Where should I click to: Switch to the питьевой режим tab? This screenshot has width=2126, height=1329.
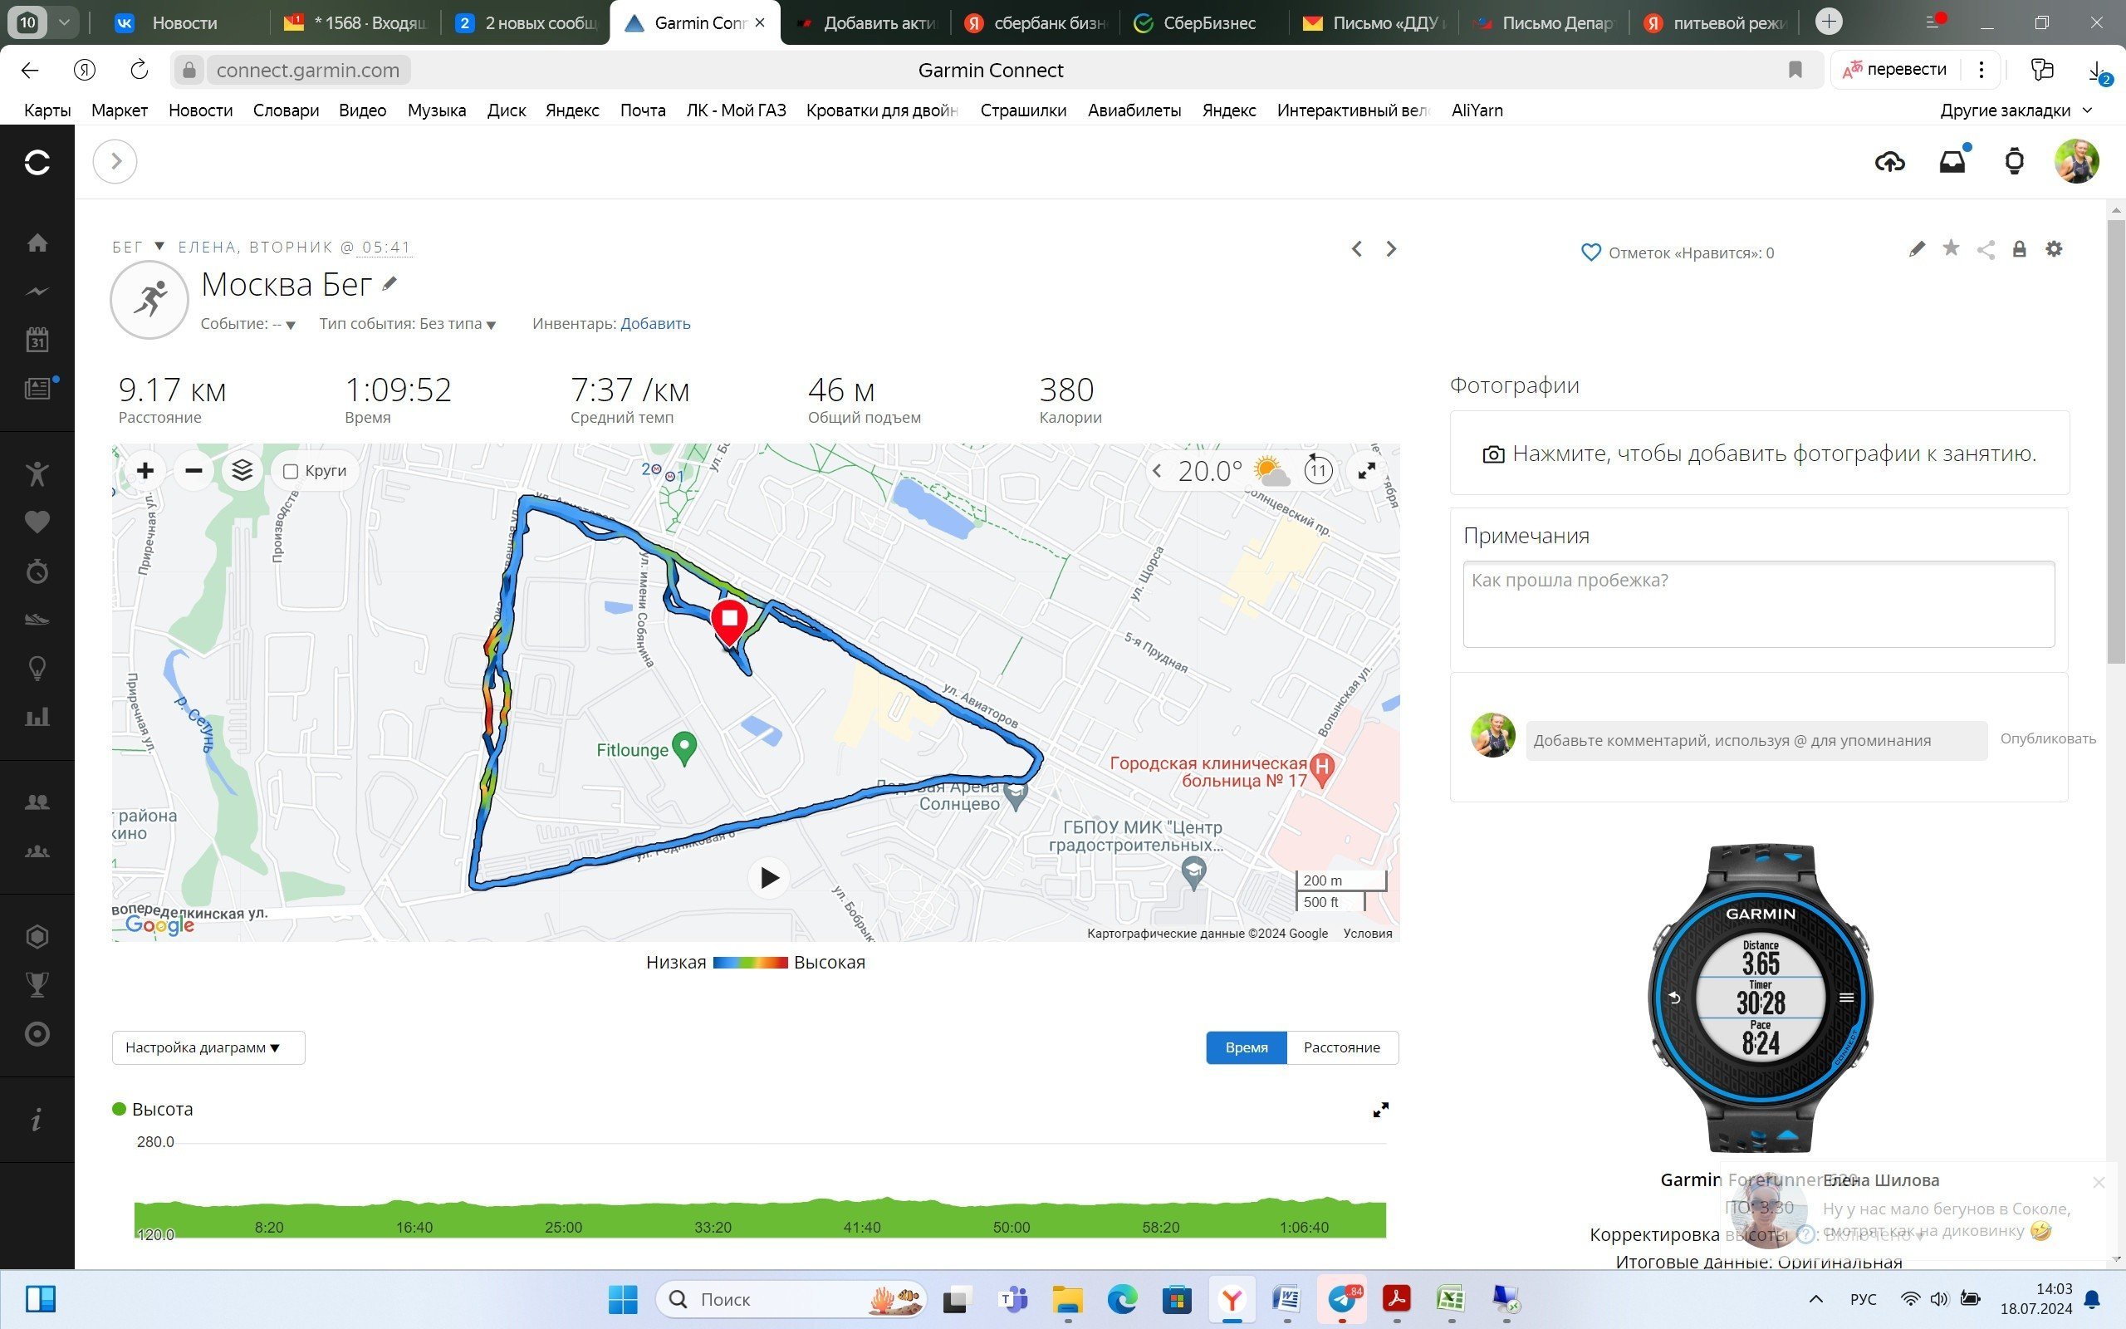(x=1716, y=23)
